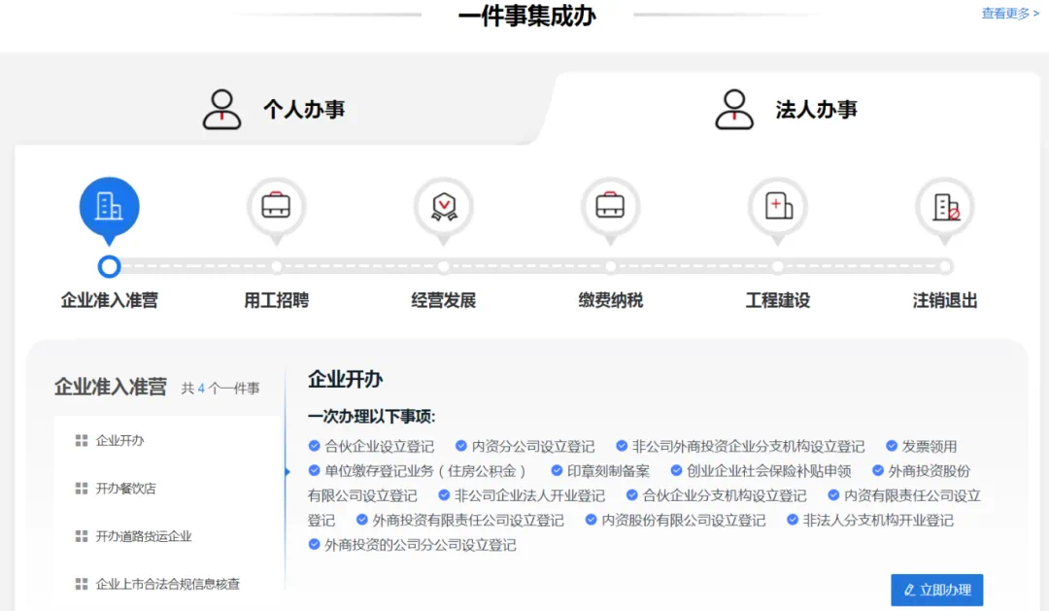Click the person icon beside 法人办事
Viewport: 1049px width, 611px height.
point(733,110)
